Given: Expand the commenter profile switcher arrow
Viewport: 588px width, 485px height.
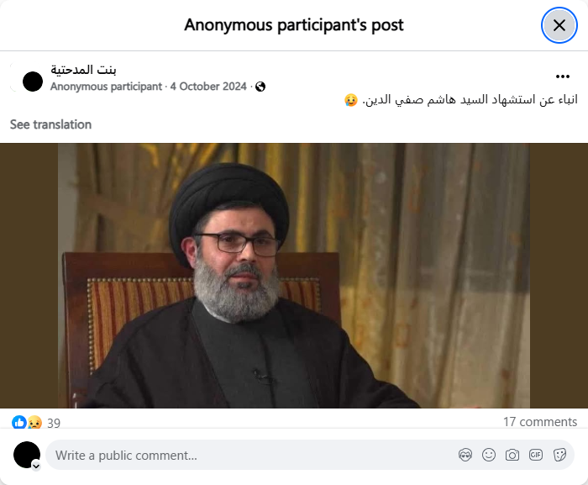Looking at the screenshot, I should point(36,467).
